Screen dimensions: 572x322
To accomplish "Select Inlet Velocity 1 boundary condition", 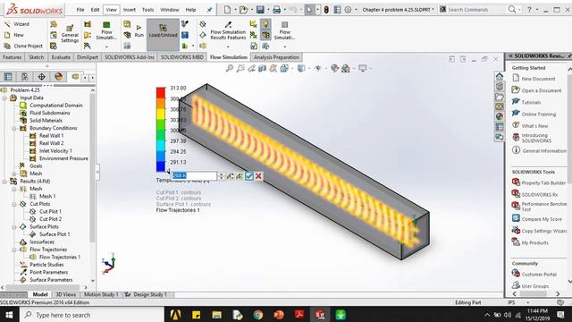I will (x=55, y=151).
